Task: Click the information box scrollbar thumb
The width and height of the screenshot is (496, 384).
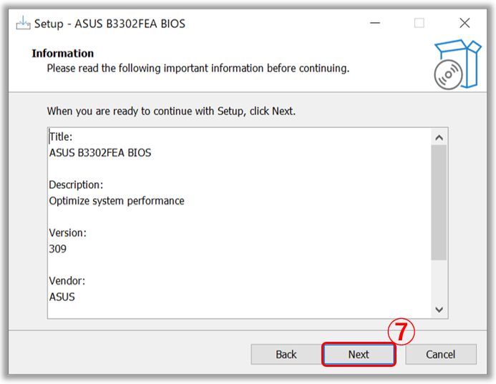Action: pos(439,202)
